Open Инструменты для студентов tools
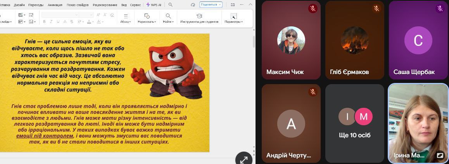449x164 pixels. [x=199, y=18]
